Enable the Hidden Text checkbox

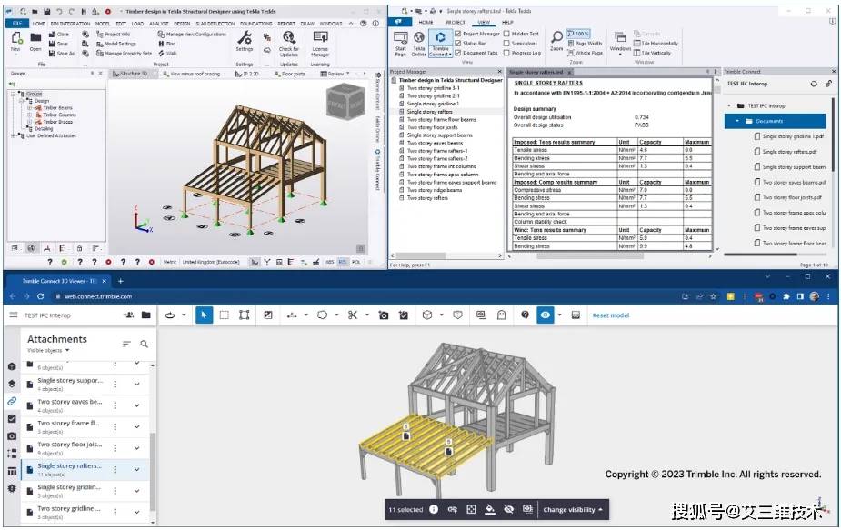pyautogui.click(x=506, y=34)
